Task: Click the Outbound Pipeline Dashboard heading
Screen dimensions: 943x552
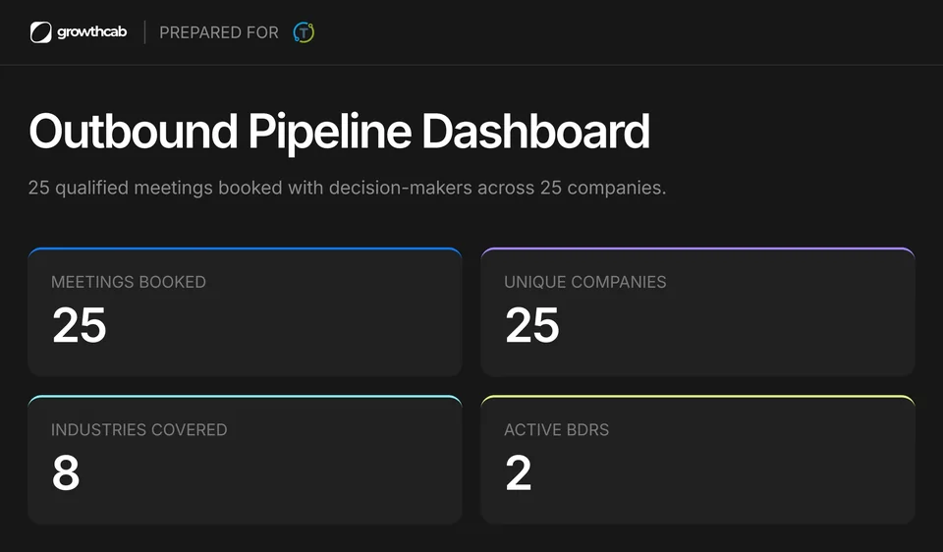Action: 339,131
